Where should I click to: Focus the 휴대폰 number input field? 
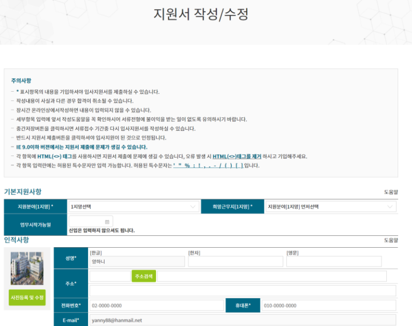tap(329, 306)
